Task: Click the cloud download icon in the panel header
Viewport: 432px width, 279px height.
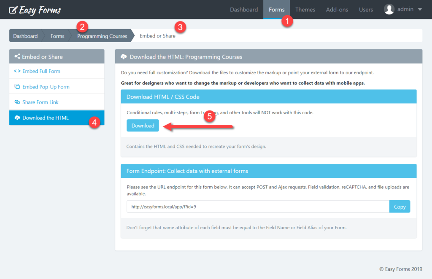Action: click(124, 56)
